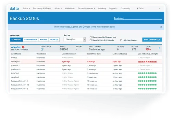
Task: Expand the account dropdown arrow at top right
Action: click(x=160, y=9)
